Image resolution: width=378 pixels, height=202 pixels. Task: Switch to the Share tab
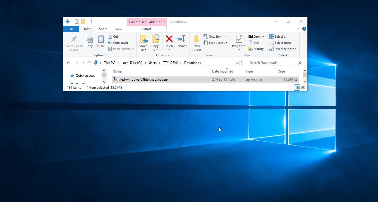point(103,29)
